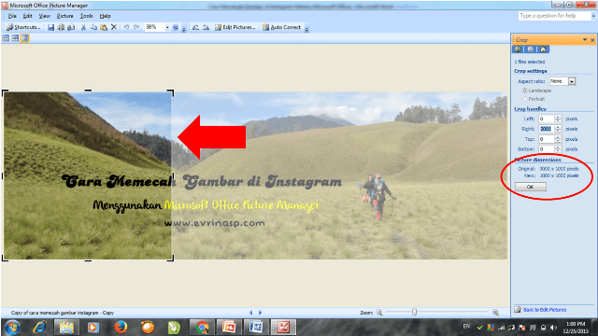Screen dimensions: 598x336
Task: Click the volume speaker tray icon
Action: click(553, 328)
